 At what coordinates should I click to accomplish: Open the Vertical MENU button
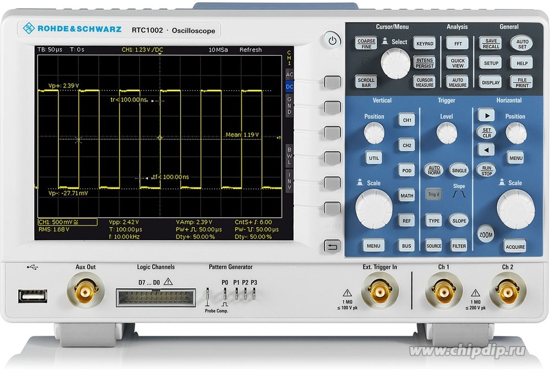click(x=373, y=246)
